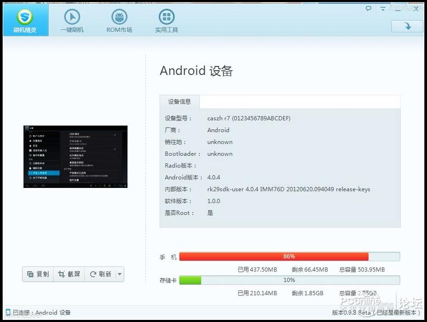Open the 刷机精灵 home tab
This screenshot has height=322, width=427.
point(24,20)
